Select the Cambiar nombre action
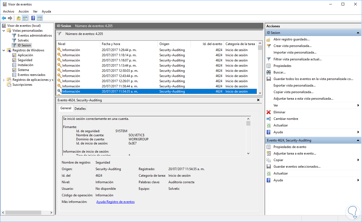This screenshot has height=222, width=362. [286, 119]
